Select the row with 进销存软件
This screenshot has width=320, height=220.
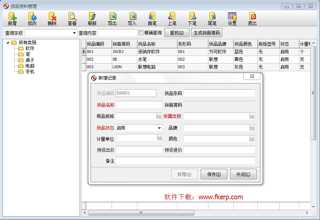pos(196,52)
